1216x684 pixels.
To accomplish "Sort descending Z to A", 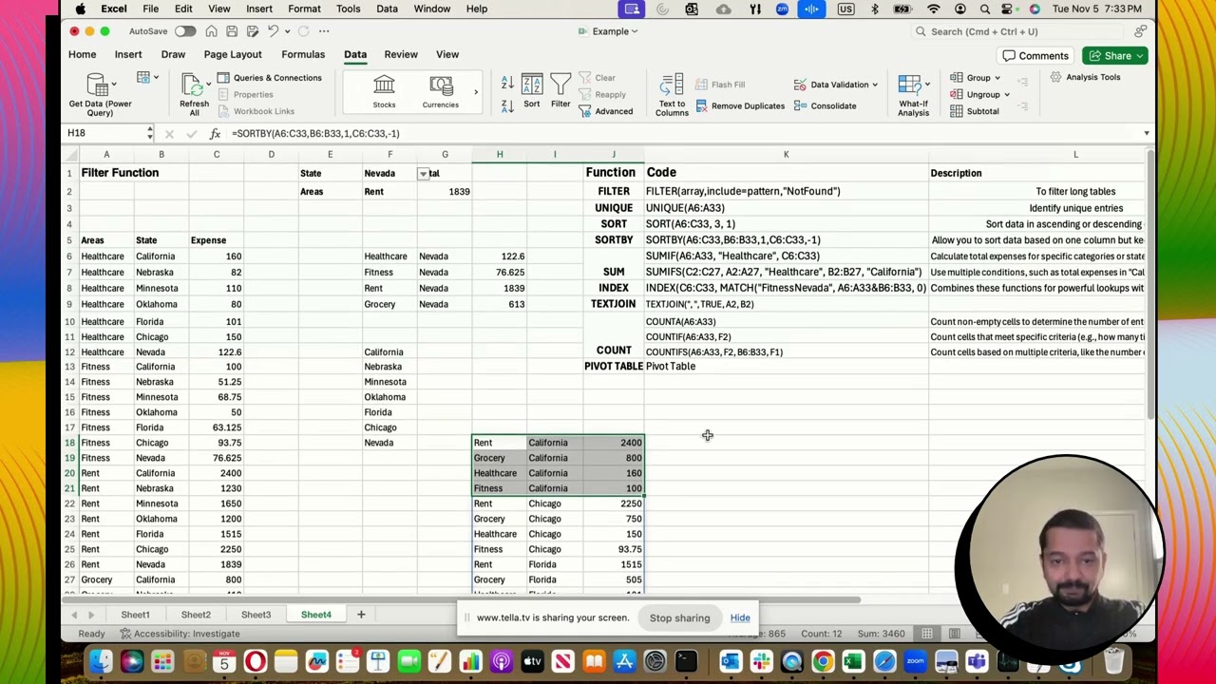I will [x=507, y=105].
